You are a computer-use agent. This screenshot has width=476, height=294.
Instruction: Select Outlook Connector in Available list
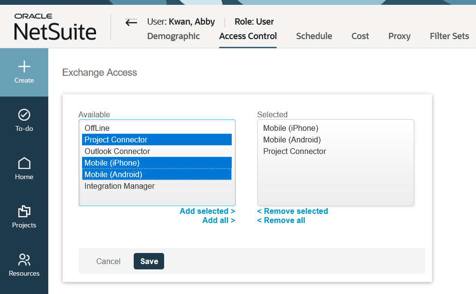coord(117,151)
